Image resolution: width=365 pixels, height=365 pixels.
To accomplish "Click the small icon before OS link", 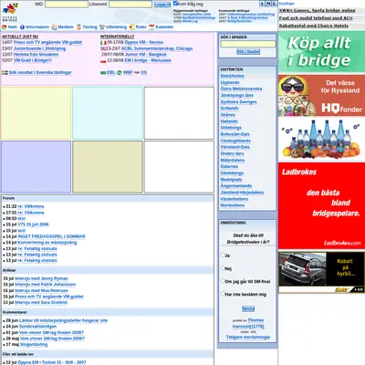I will coord(137,73).
